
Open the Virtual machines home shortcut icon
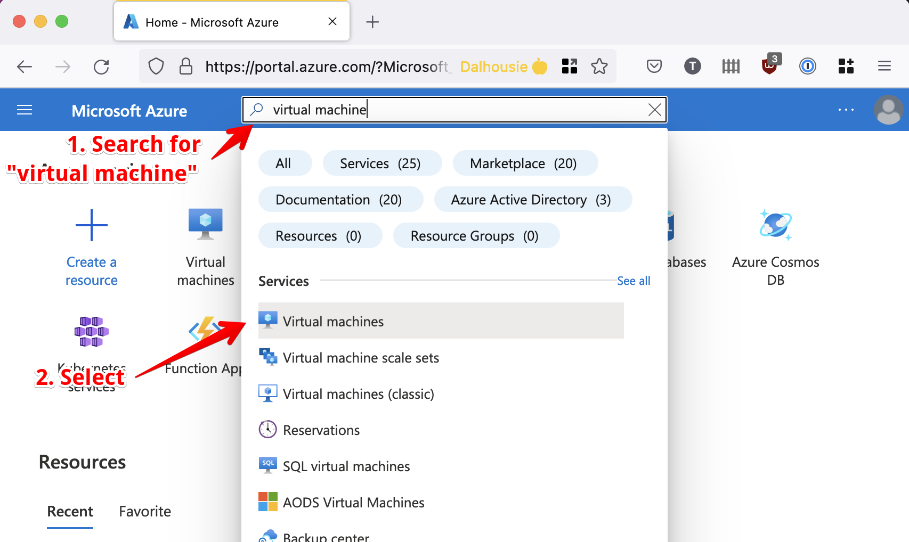point(205,224)
